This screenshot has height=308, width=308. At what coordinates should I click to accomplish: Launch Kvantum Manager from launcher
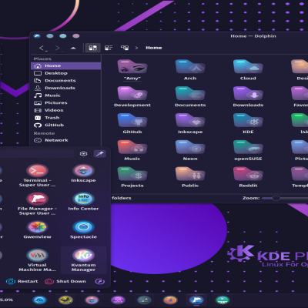tap(83, 260)
